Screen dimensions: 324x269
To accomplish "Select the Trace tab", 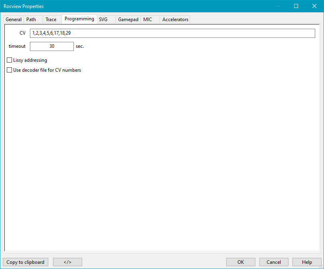I will (51, 20).
